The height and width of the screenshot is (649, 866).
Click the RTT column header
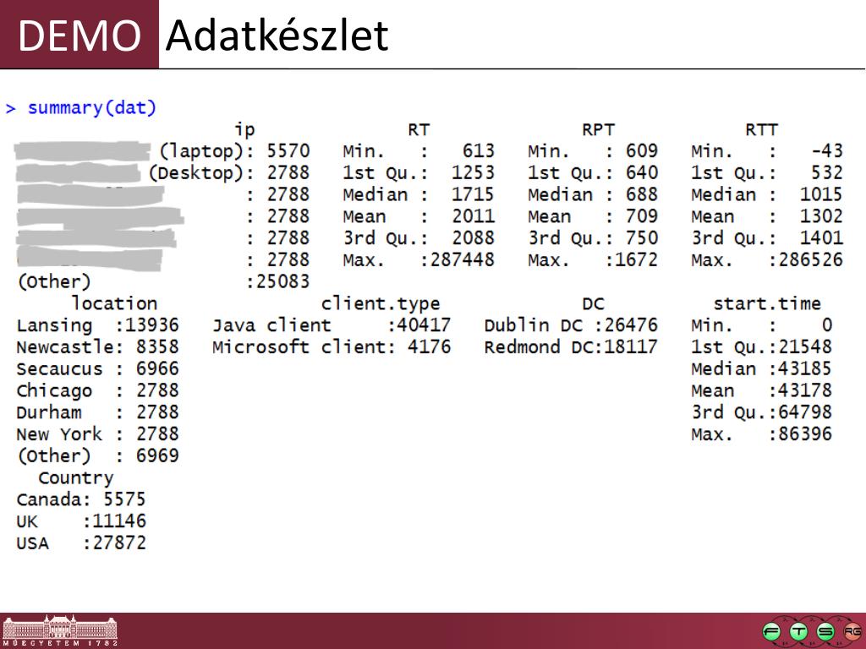[761, 129]
